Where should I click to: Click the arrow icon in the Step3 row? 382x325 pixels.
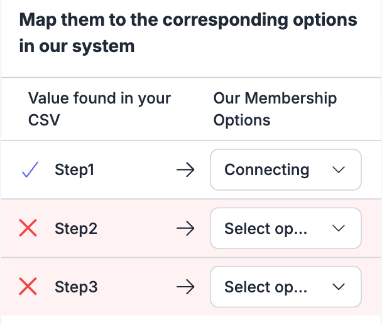(x=185, y=287)
